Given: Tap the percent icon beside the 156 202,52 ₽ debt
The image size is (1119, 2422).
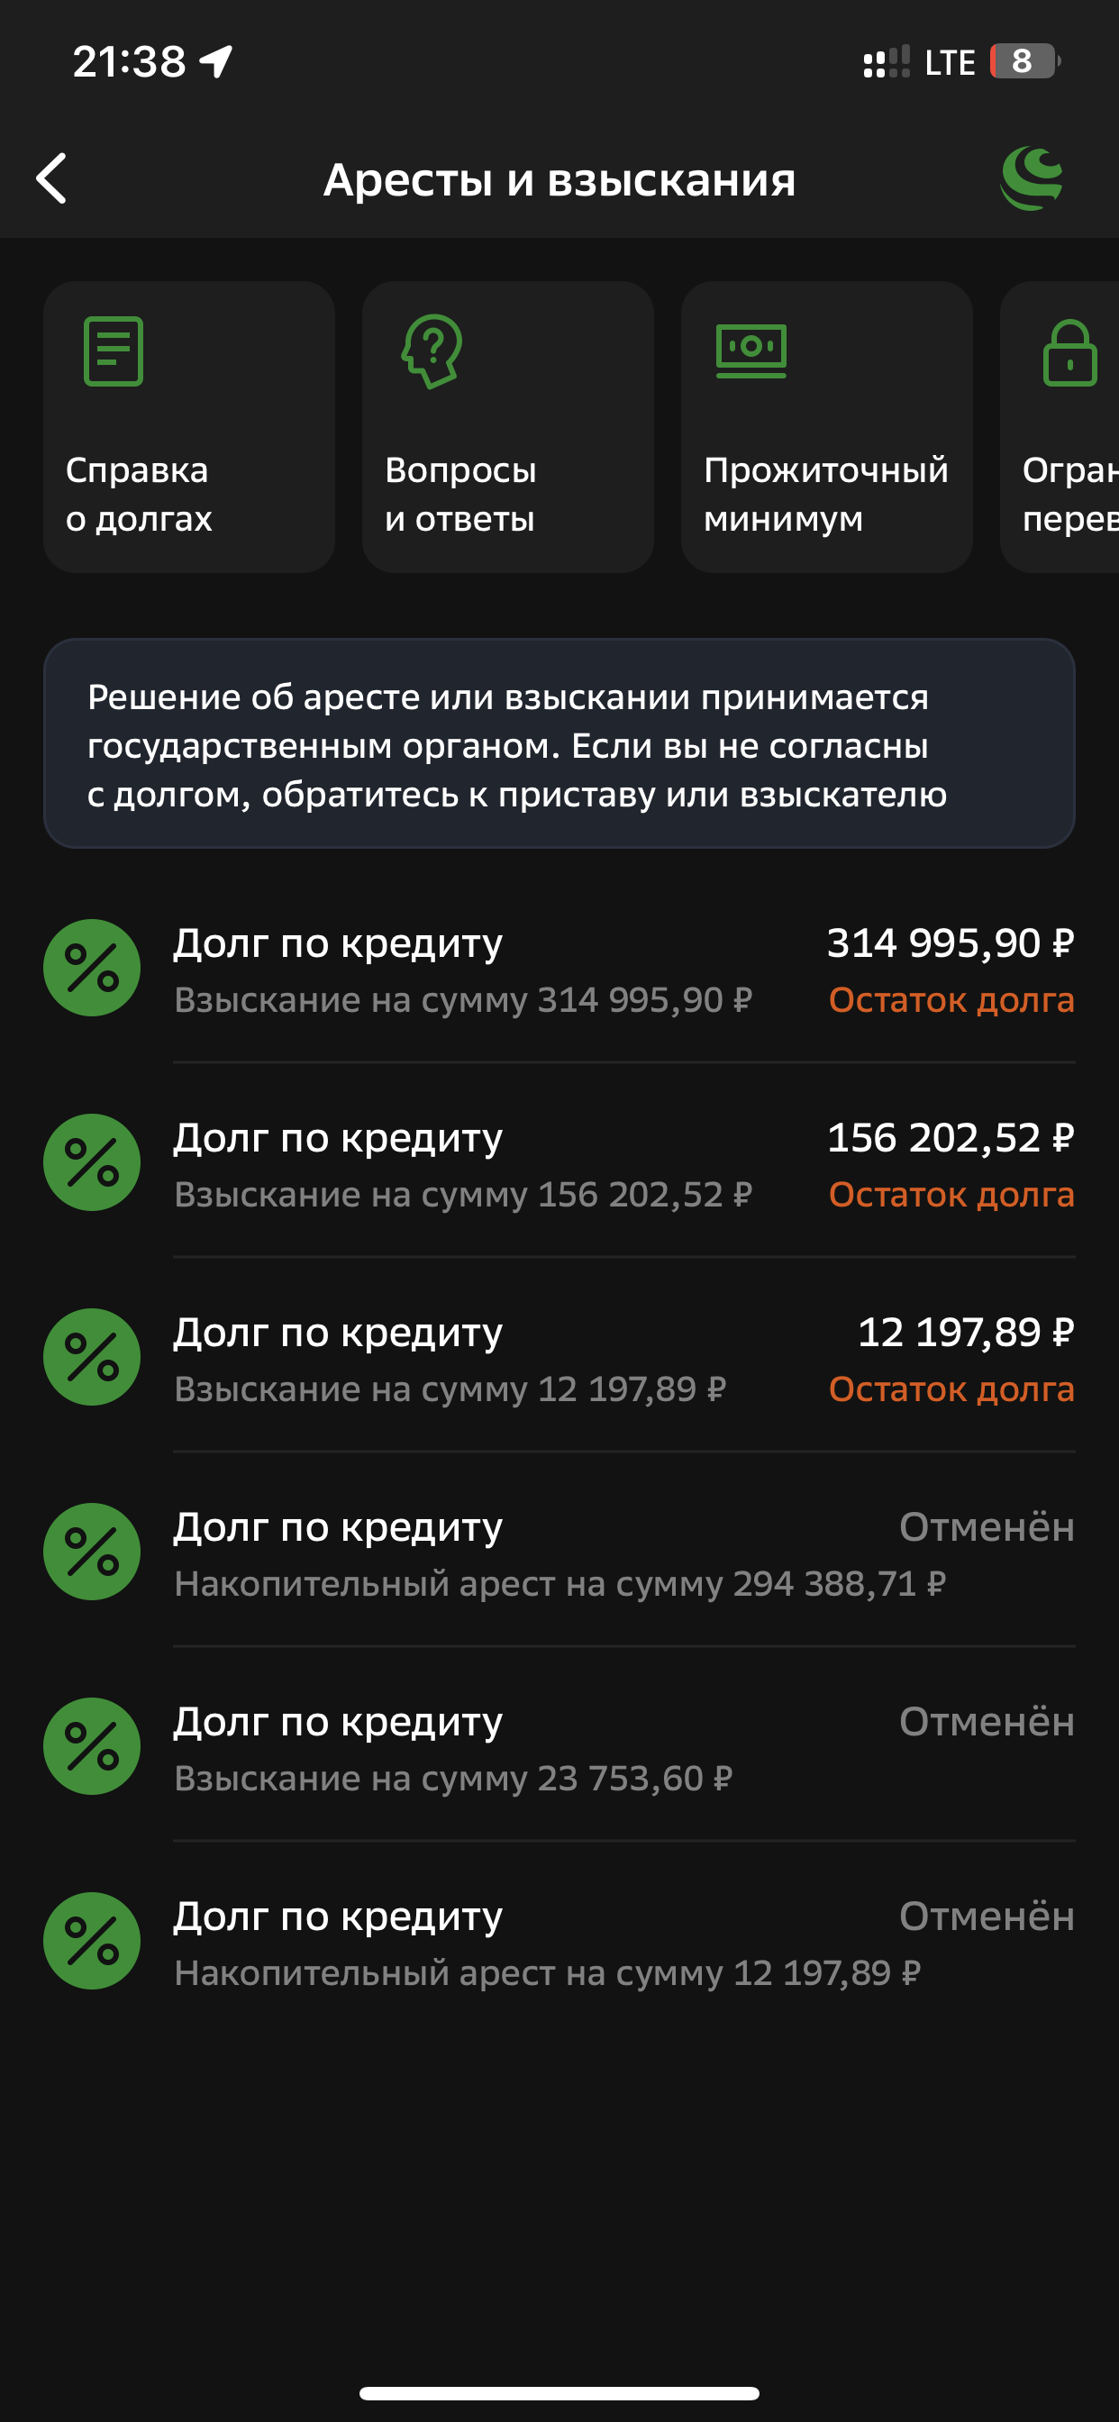Looking at the screenshot, I should (92, 1162).
